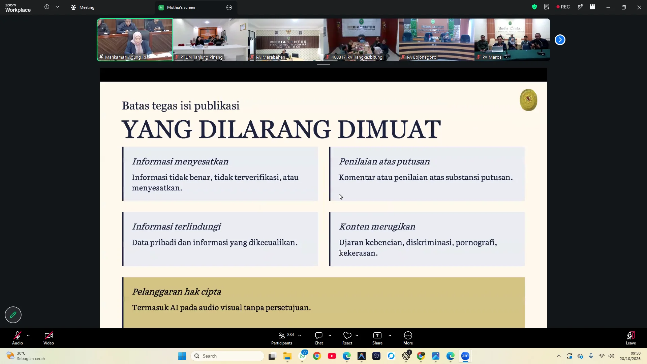Open WhatsApp from the taskbar
The height and width of the screenshot is (364, 647).
(x=303, y=356)
